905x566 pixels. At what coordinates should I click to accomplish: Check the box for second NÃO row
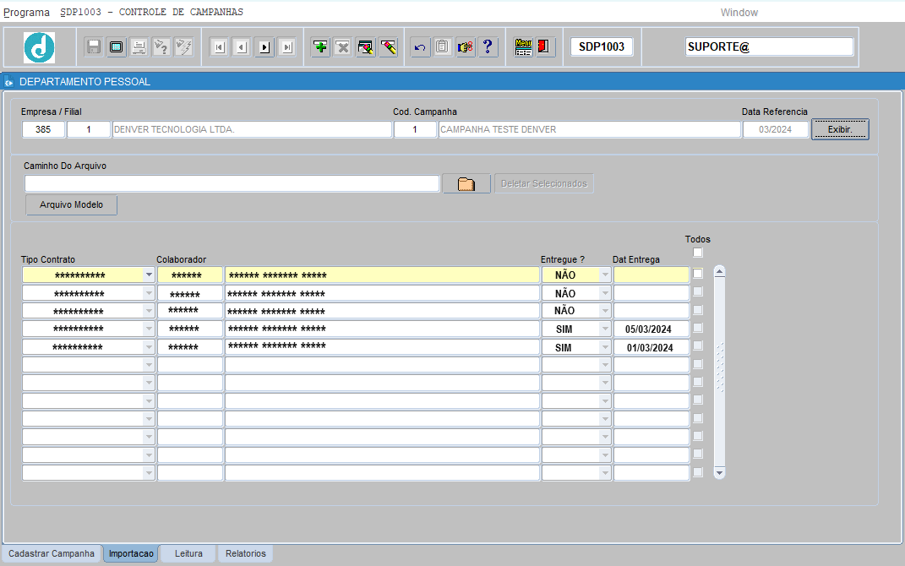click(x=698, y=292)
